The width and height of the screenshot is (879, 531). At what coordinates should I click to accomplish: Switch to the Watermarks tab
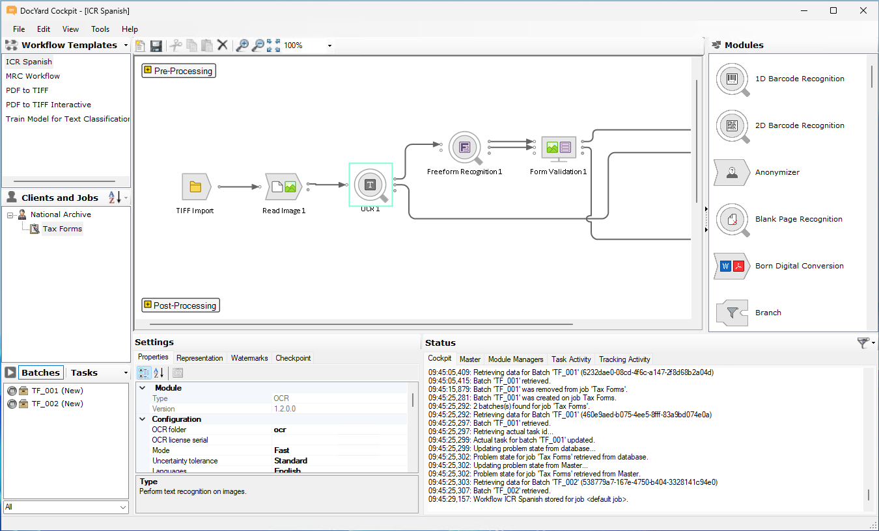[249, 358]
